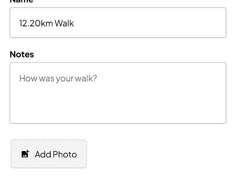Image resolution: width=236 pixels, height=177 pixels.
Task: Click the 'How was your walk?' placeholder
Action: click(x=58, y=78)
